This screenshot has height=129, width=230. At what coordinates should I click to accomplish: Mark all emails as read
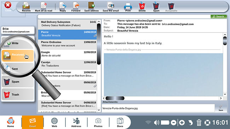tap(44, 7)
